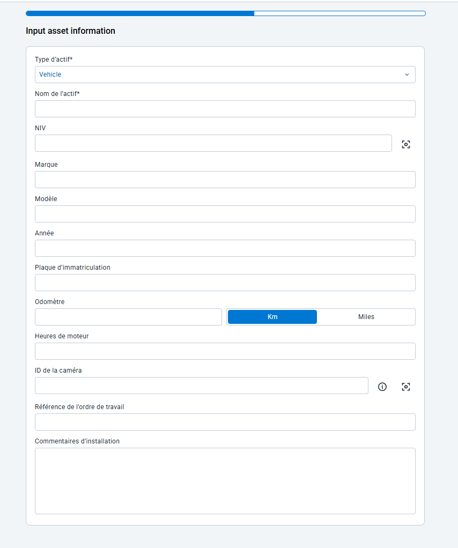458x548 pixels.
Task: Click the Marque input field
Action: point(225,180)
